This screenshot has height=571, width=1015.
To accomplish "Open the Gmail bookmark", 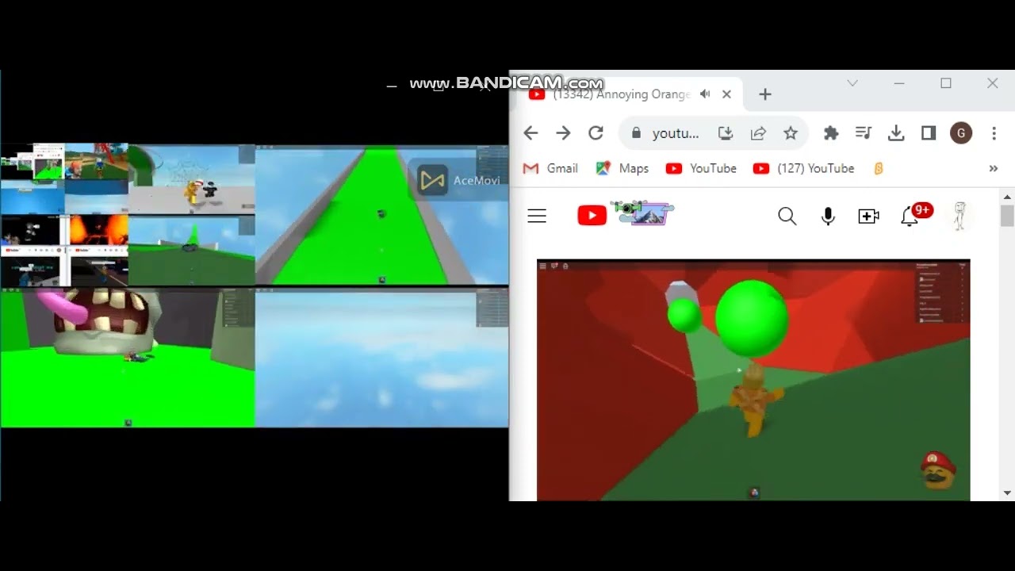I will pos(550,168).
